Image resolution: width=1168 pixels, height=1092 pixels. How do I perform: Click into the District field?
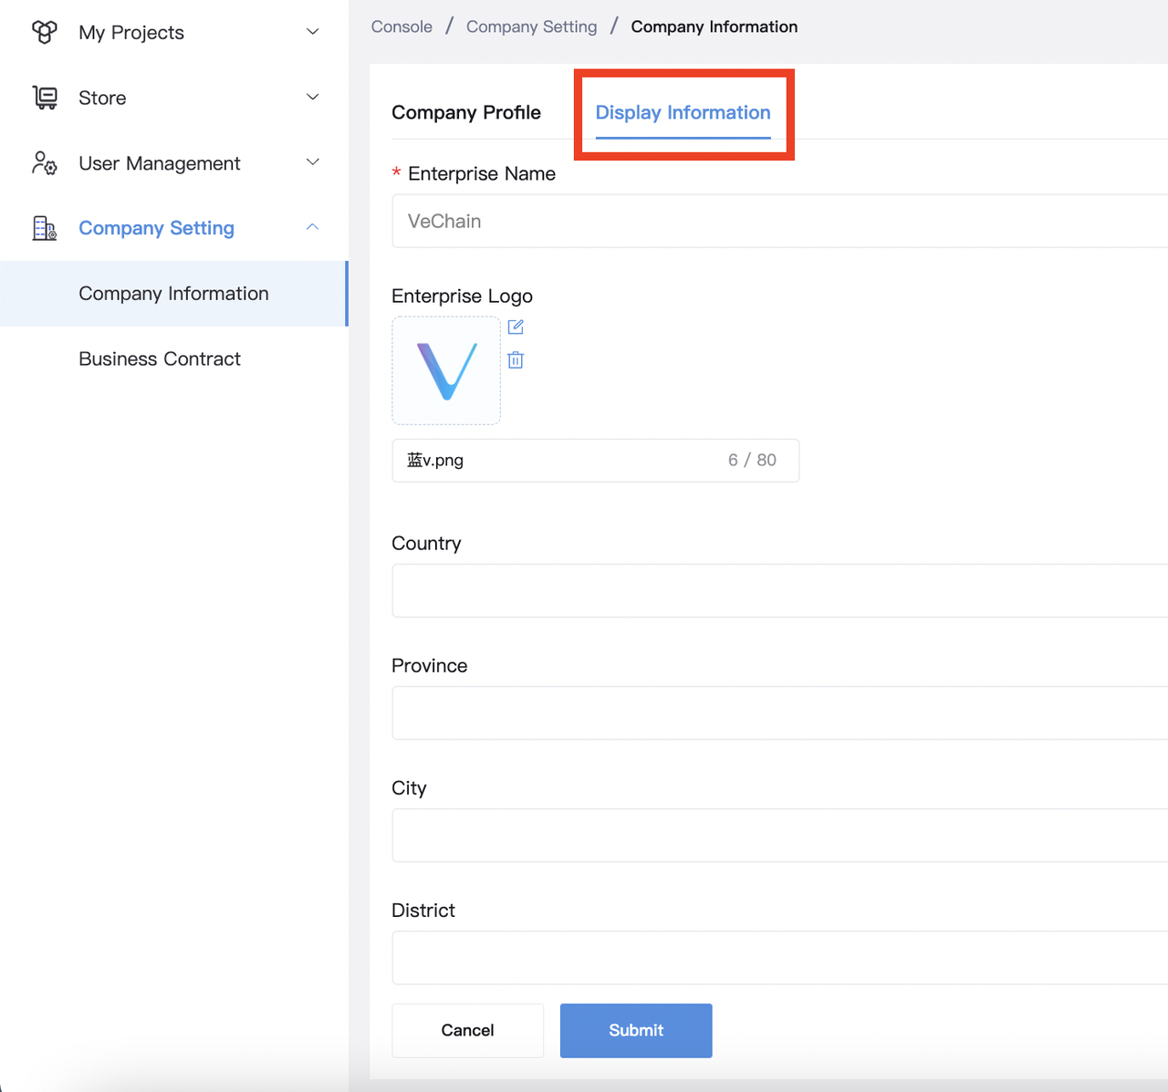pyautogui.click(x=780, y=957)
